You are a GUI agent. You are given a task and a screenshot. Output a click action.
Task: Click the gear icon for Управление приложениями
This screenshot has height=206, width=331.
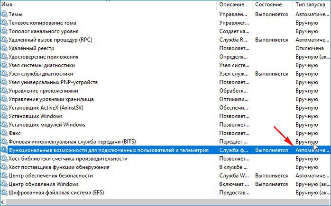click(x=4, y=91)
